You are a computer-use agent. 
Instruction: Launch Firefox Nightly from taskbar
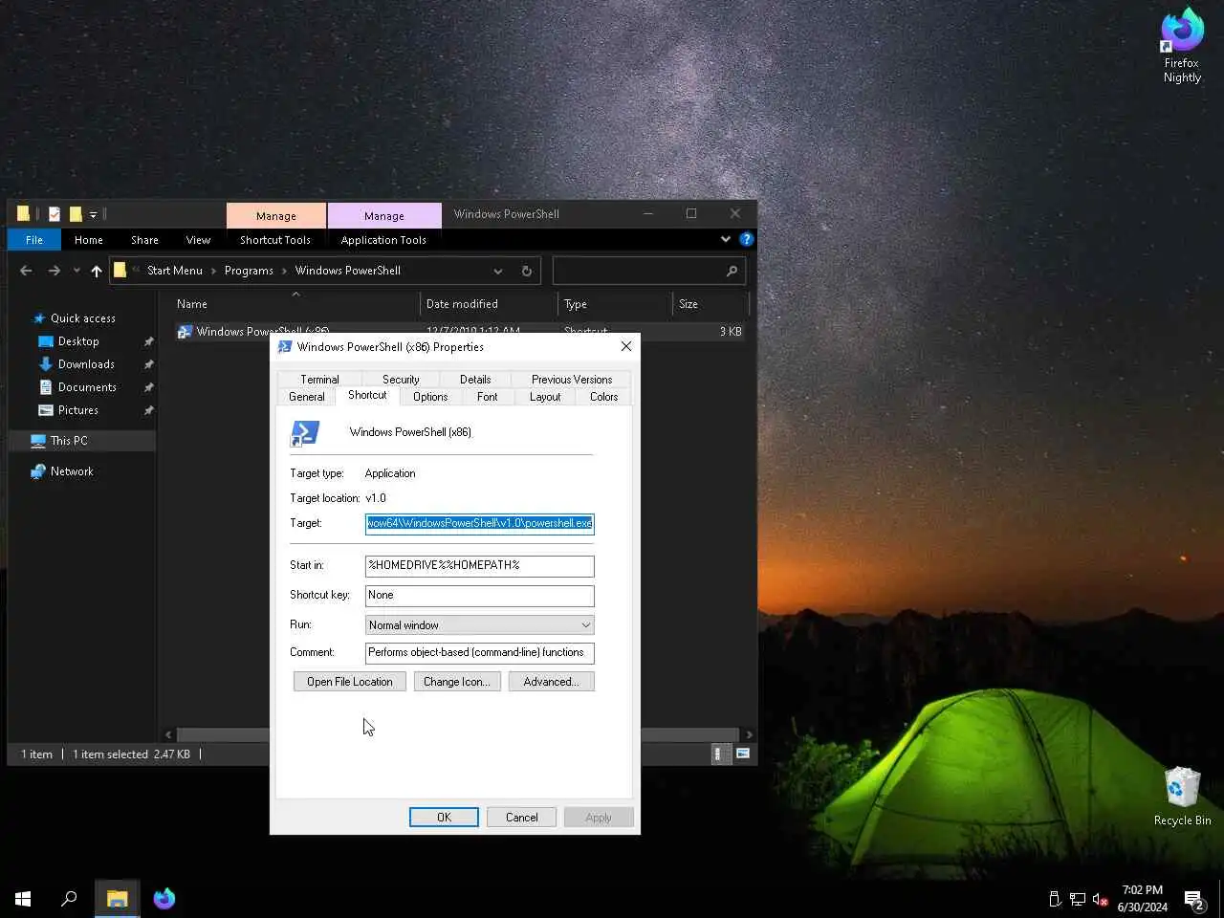point(164,899)
